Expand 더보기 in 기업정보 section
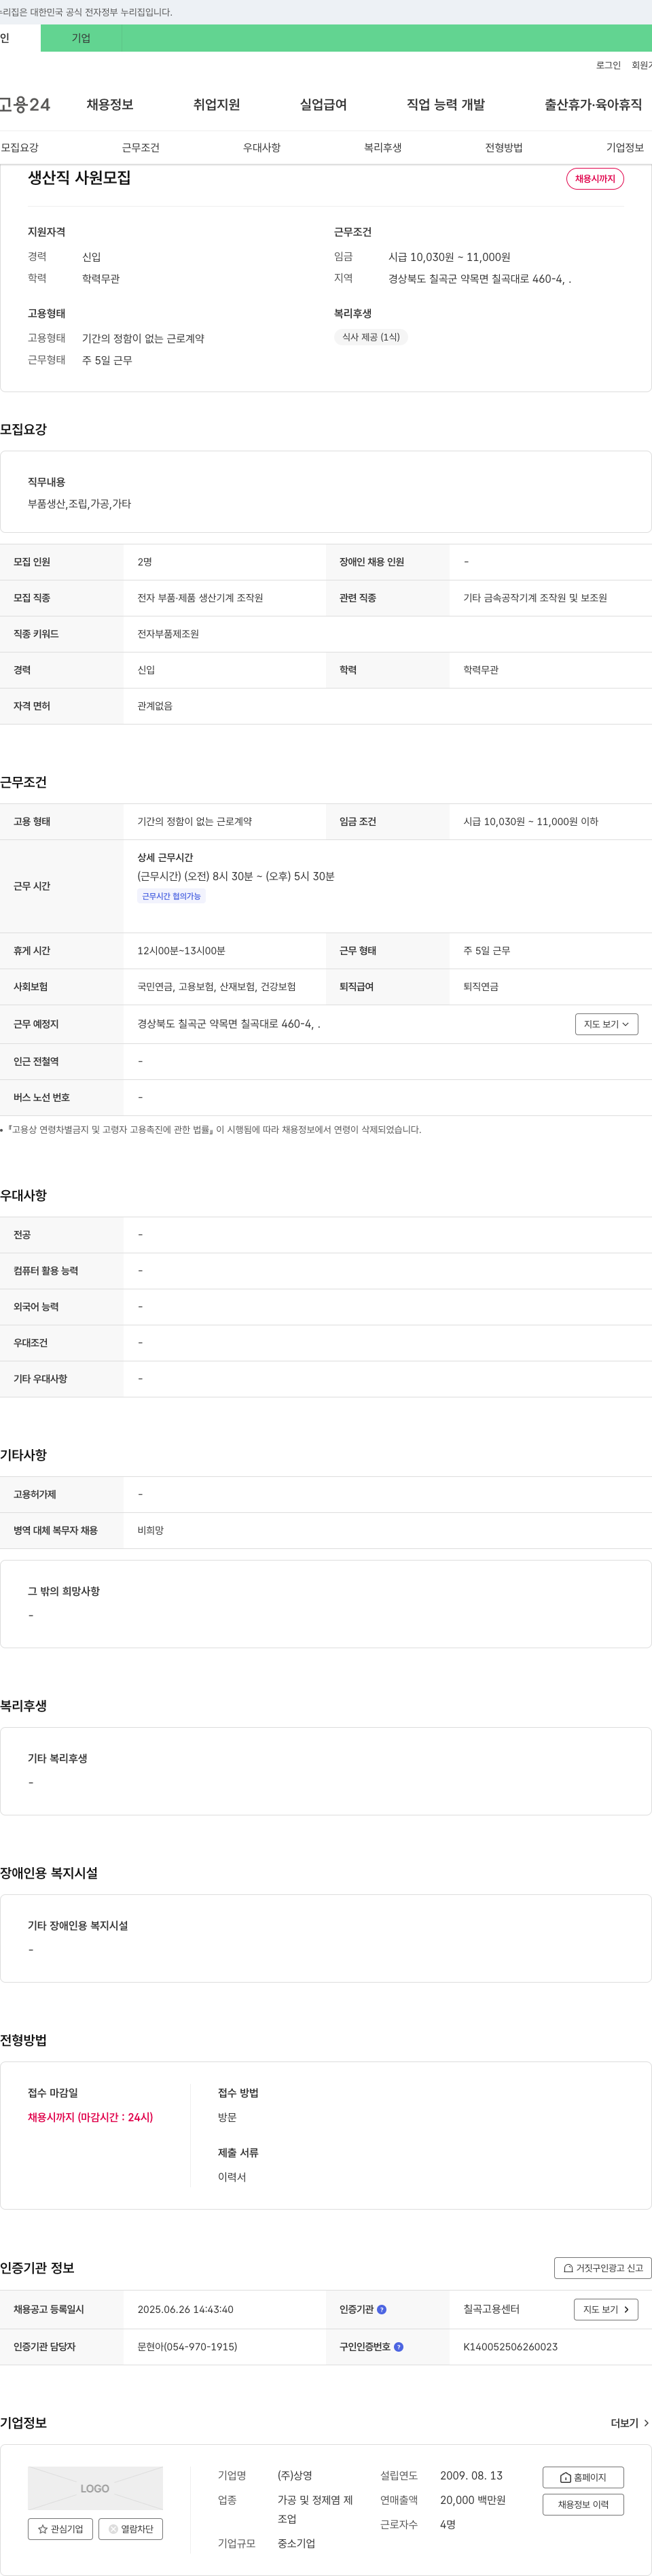Image resolution: width=652 pixels, height=2576 pixels. pyautogui.click(x=630, y=2423)
